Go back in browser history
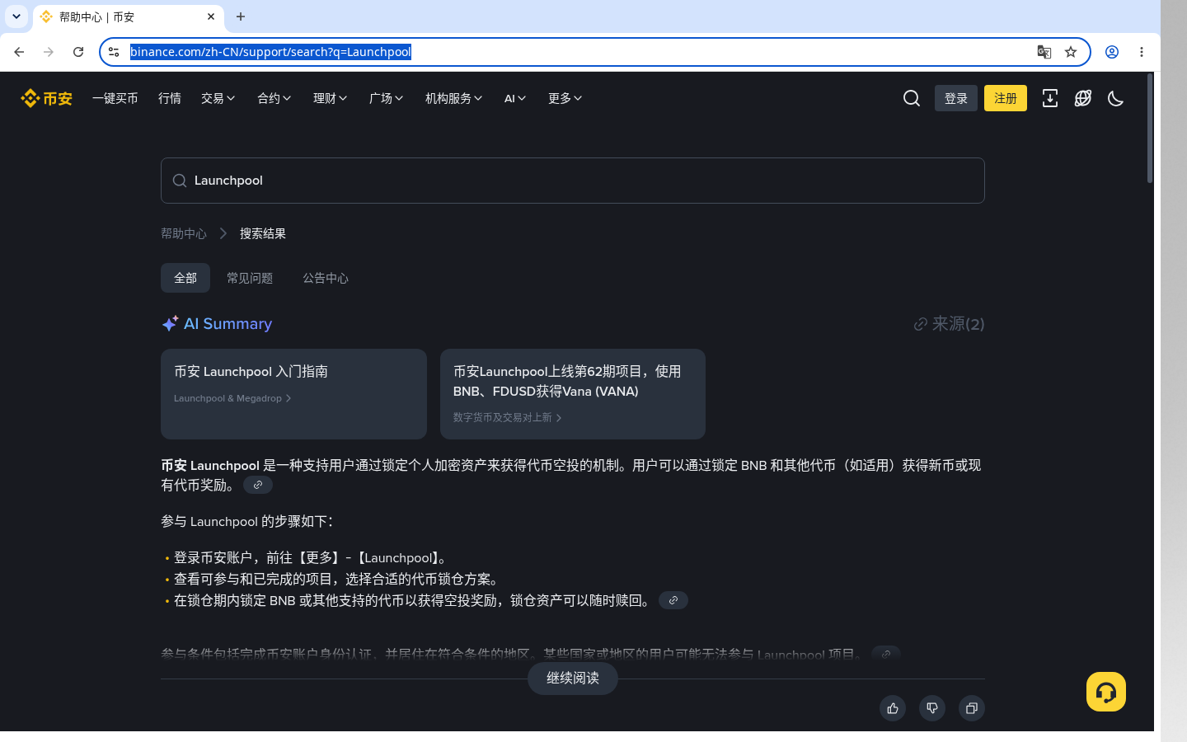The image size is (1187, 742). 19,52
